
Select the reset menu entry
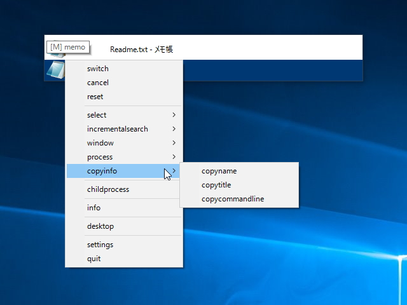pos(124,97)
